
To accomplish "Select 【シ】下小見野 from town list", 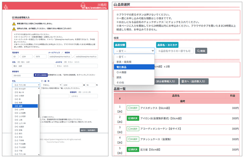I will tap(25, 147).
